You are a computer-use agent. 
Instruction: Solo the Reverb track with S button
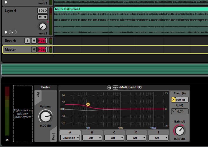[27, 41]
